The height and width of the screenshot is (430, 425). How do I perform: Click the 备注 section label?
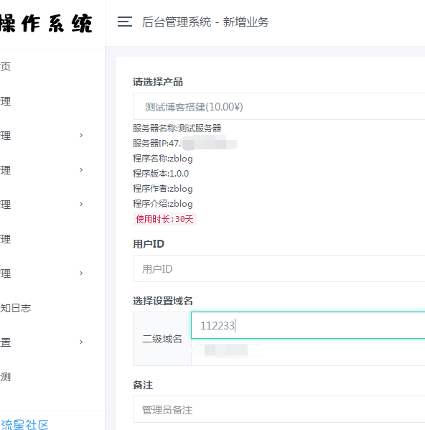[143, 385]
